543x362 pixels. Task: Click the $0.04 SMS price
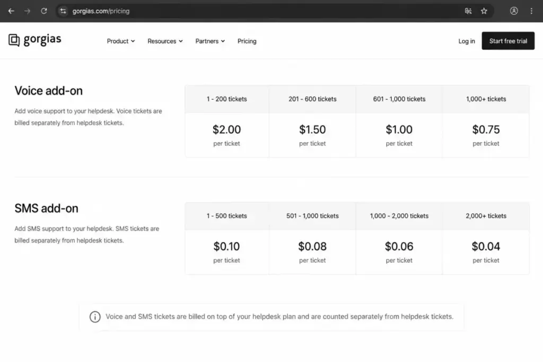point(486,246)
